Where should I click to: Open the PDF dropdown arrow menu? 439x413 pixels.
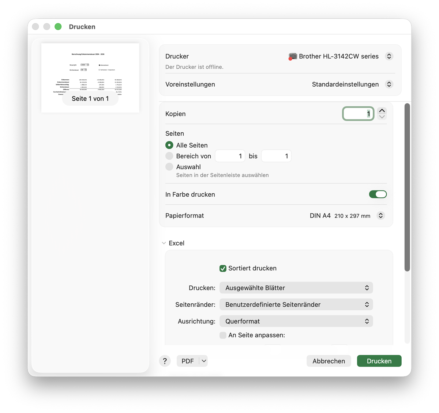click(x=204, y=361)
